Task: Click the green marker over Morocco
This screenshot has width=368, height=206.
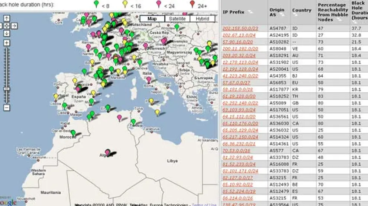Action: pyautogui.click(x=73, y=133)
